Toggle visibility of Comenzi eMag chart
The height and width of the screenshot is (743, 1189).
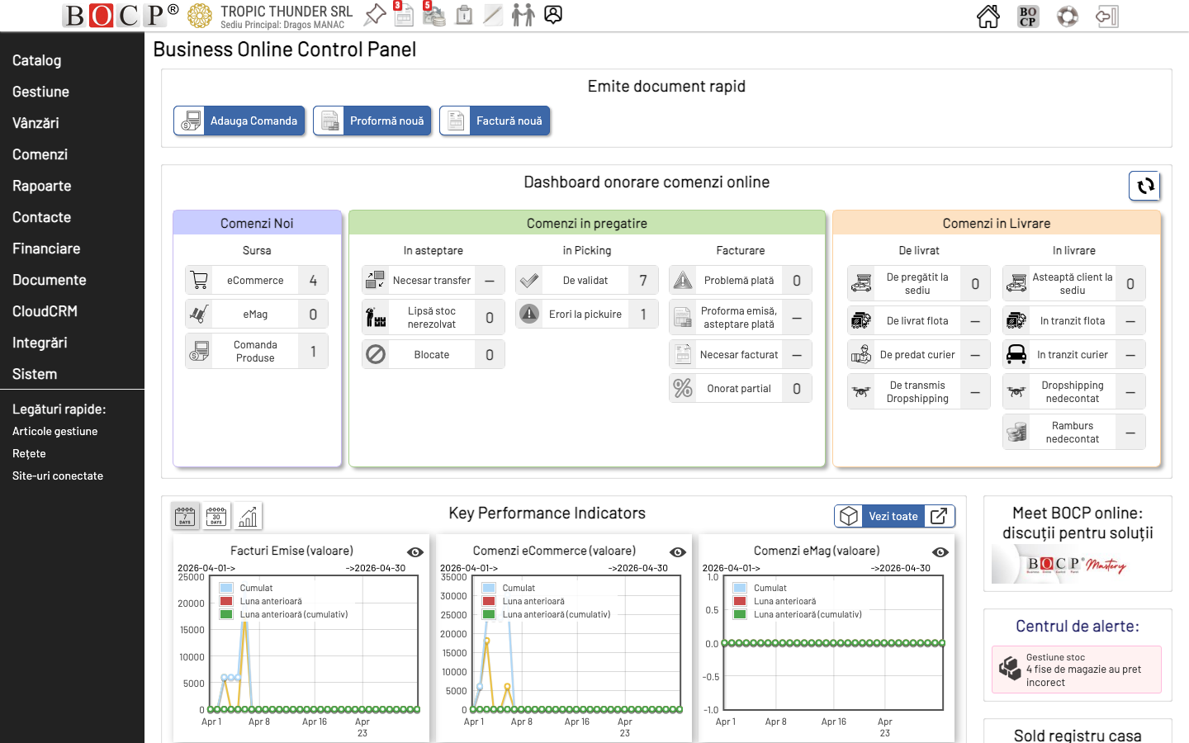coord(940,552)
